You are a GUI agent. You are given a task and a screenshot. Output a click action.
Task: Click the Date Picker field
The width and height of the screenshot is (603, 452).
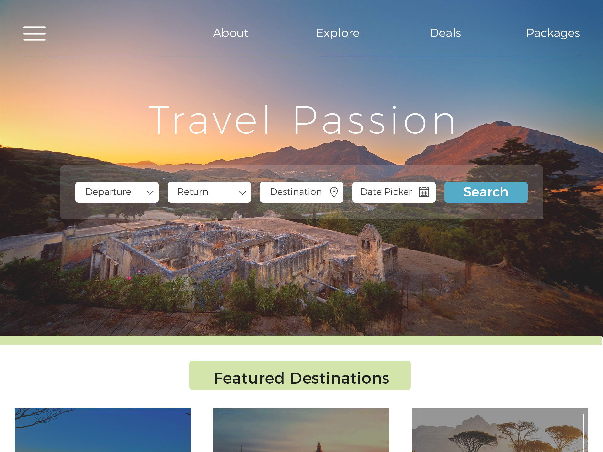[394, 192]
